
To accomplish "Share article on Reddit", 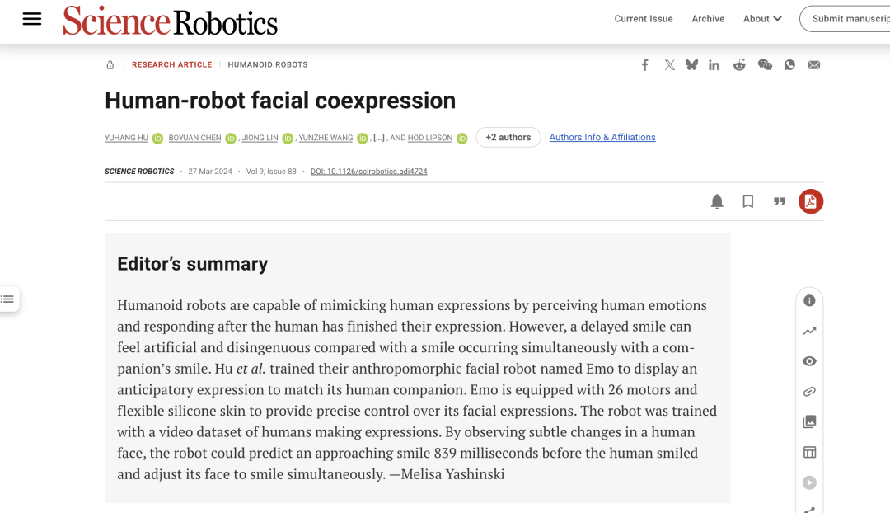I will tap(739, 65).
